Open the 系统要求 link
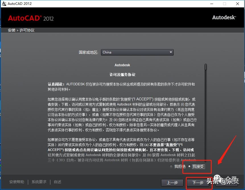This screenshot has width=245, height=190. click(x=39, y=182)
